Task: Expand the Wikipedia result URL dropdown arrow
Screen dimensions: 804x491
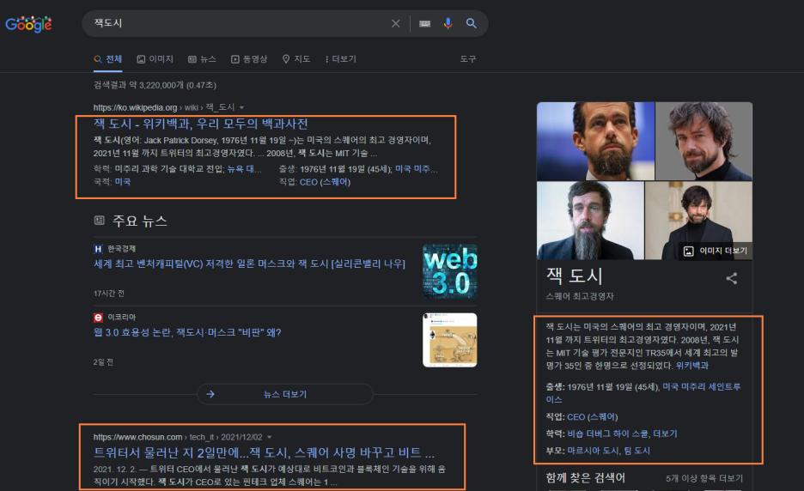Action: pyautogui.click(x=241, y=107)
